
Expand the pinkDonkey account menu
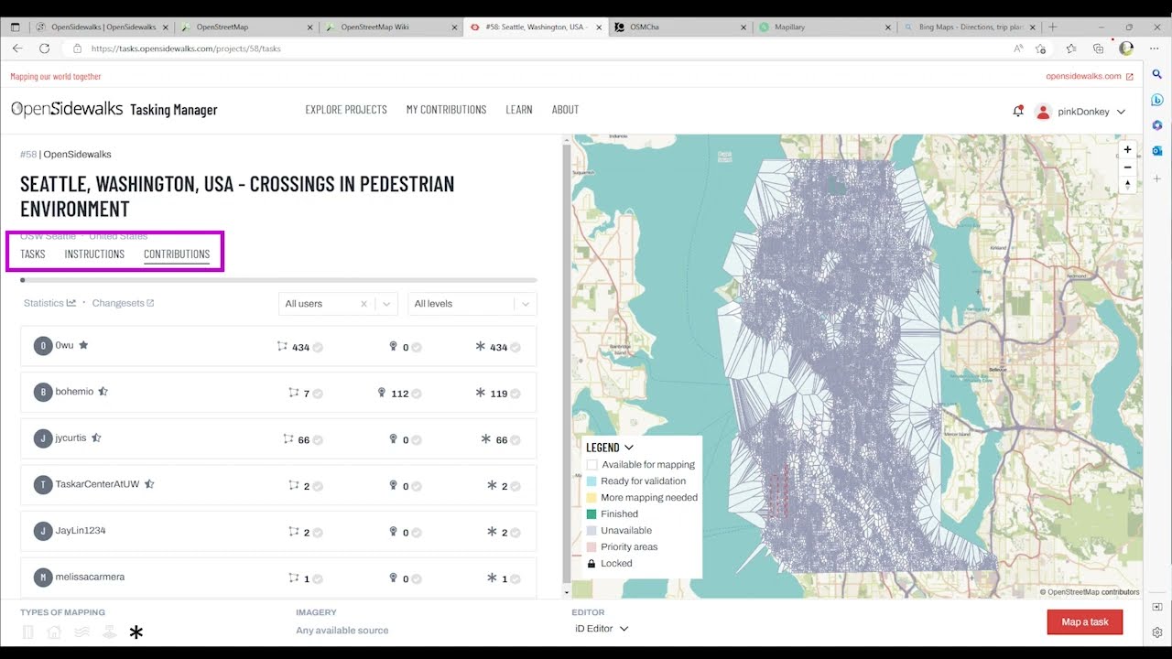(1122, 112)
